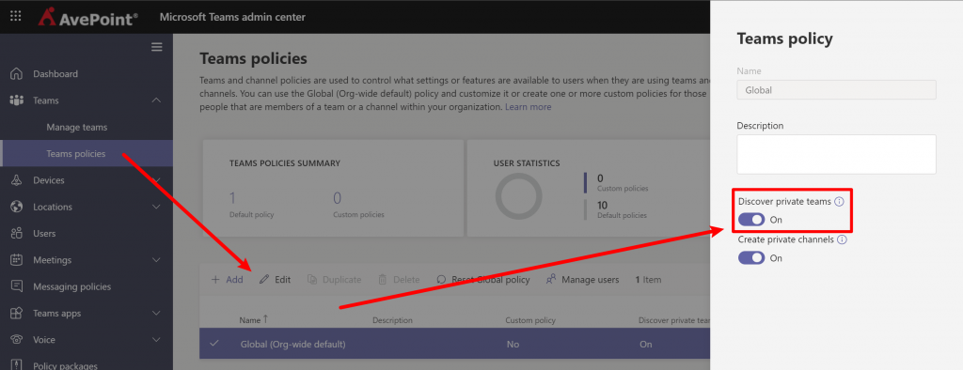Turn off Discover private teams toggle

tap(751, 220)
